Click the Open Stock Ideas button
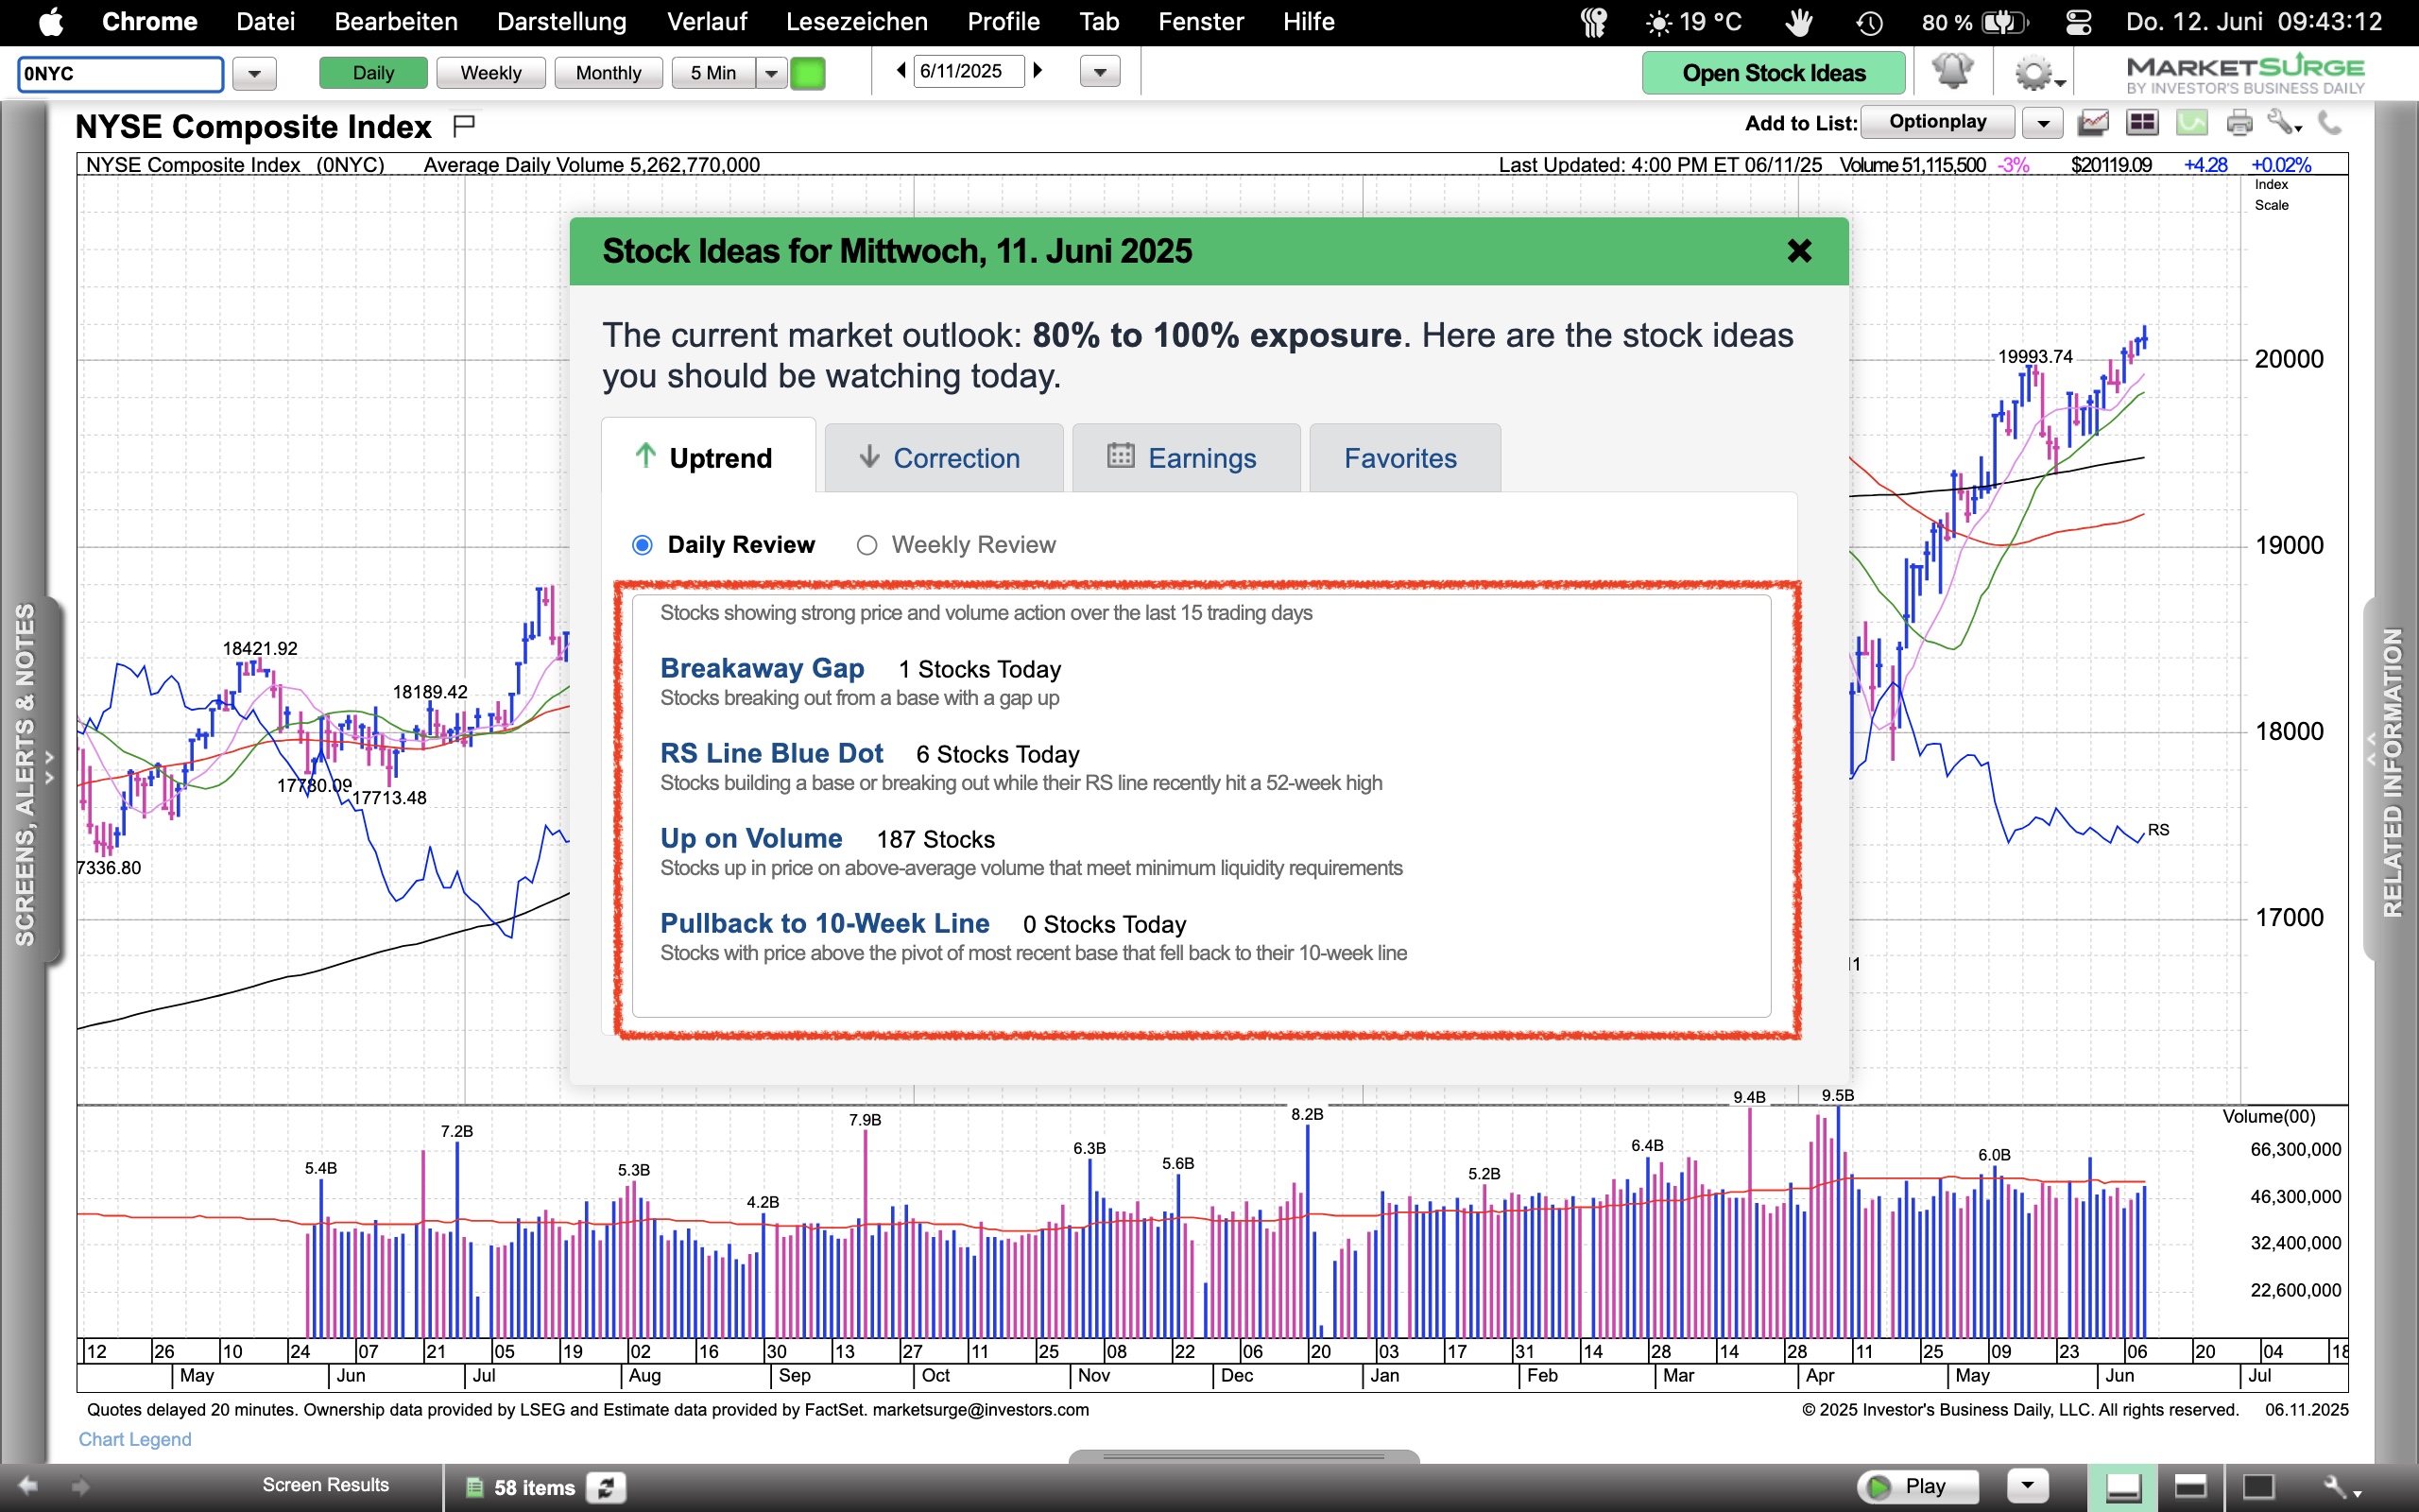The width and height of the screenshot is (2419, 1512). point(1774,73)
